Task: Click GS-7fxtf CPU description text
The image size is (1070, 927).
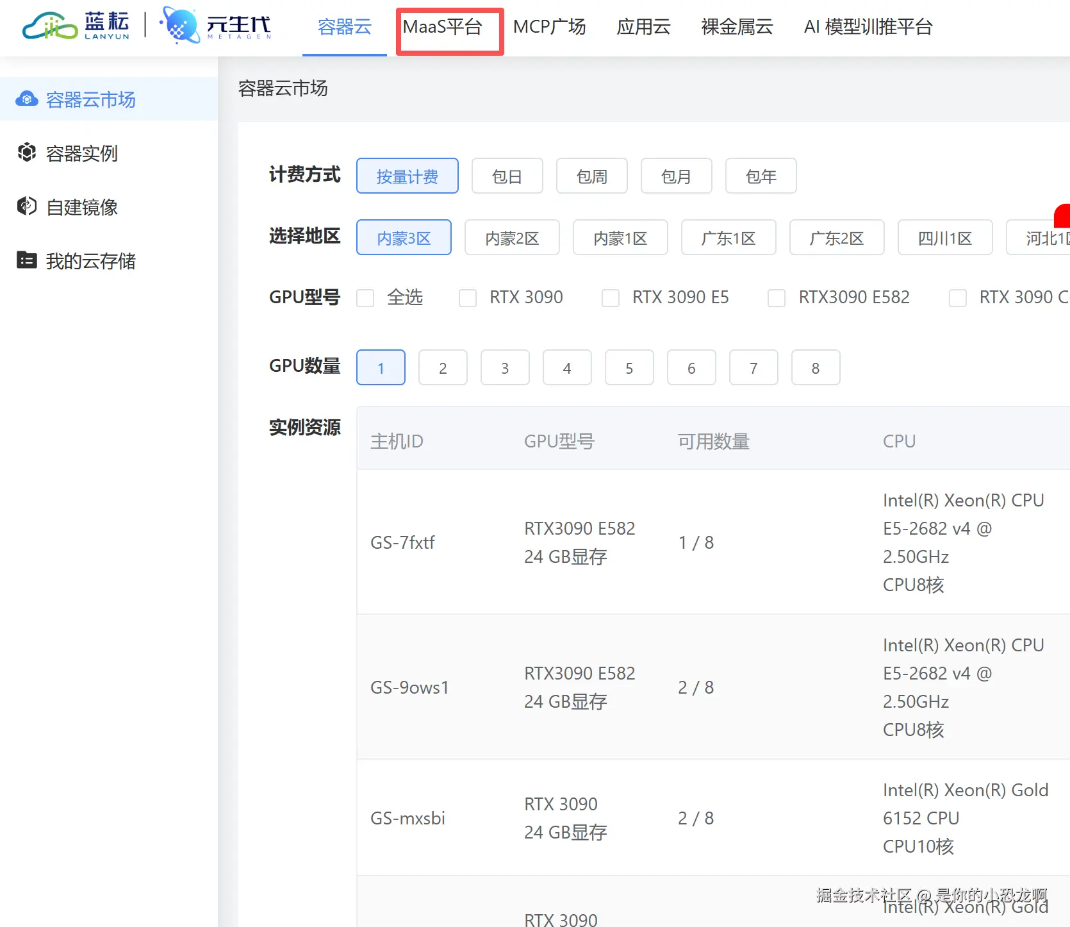Action: (964, 542)
